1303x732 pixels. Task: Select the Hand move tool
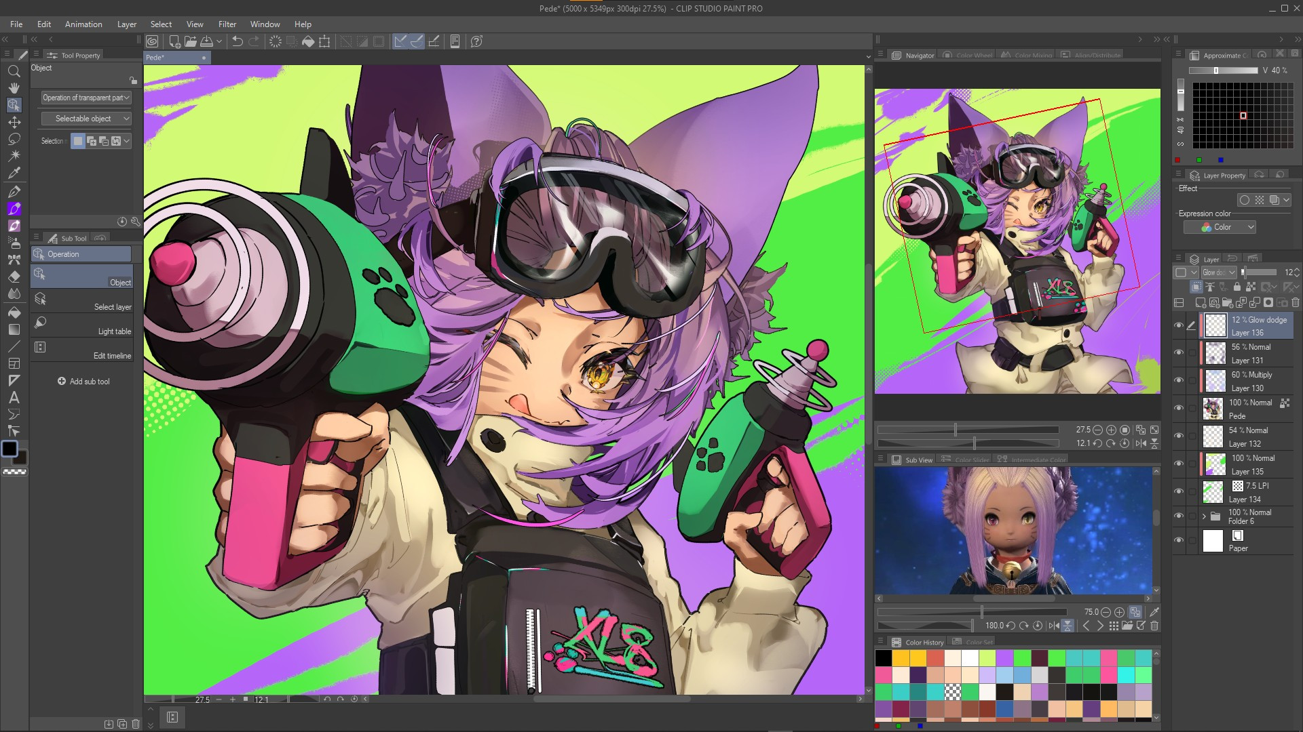[14, 88]
